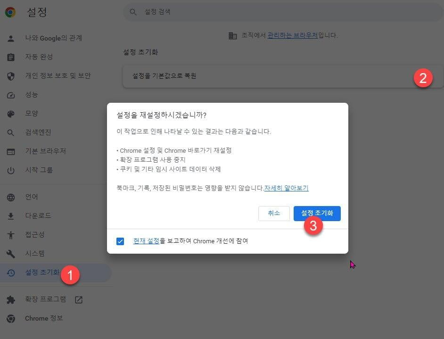The height and width of the screenshot is (339, 444).
Task: Confirm with the blue 설정 초기화 button
Action: 317,213
